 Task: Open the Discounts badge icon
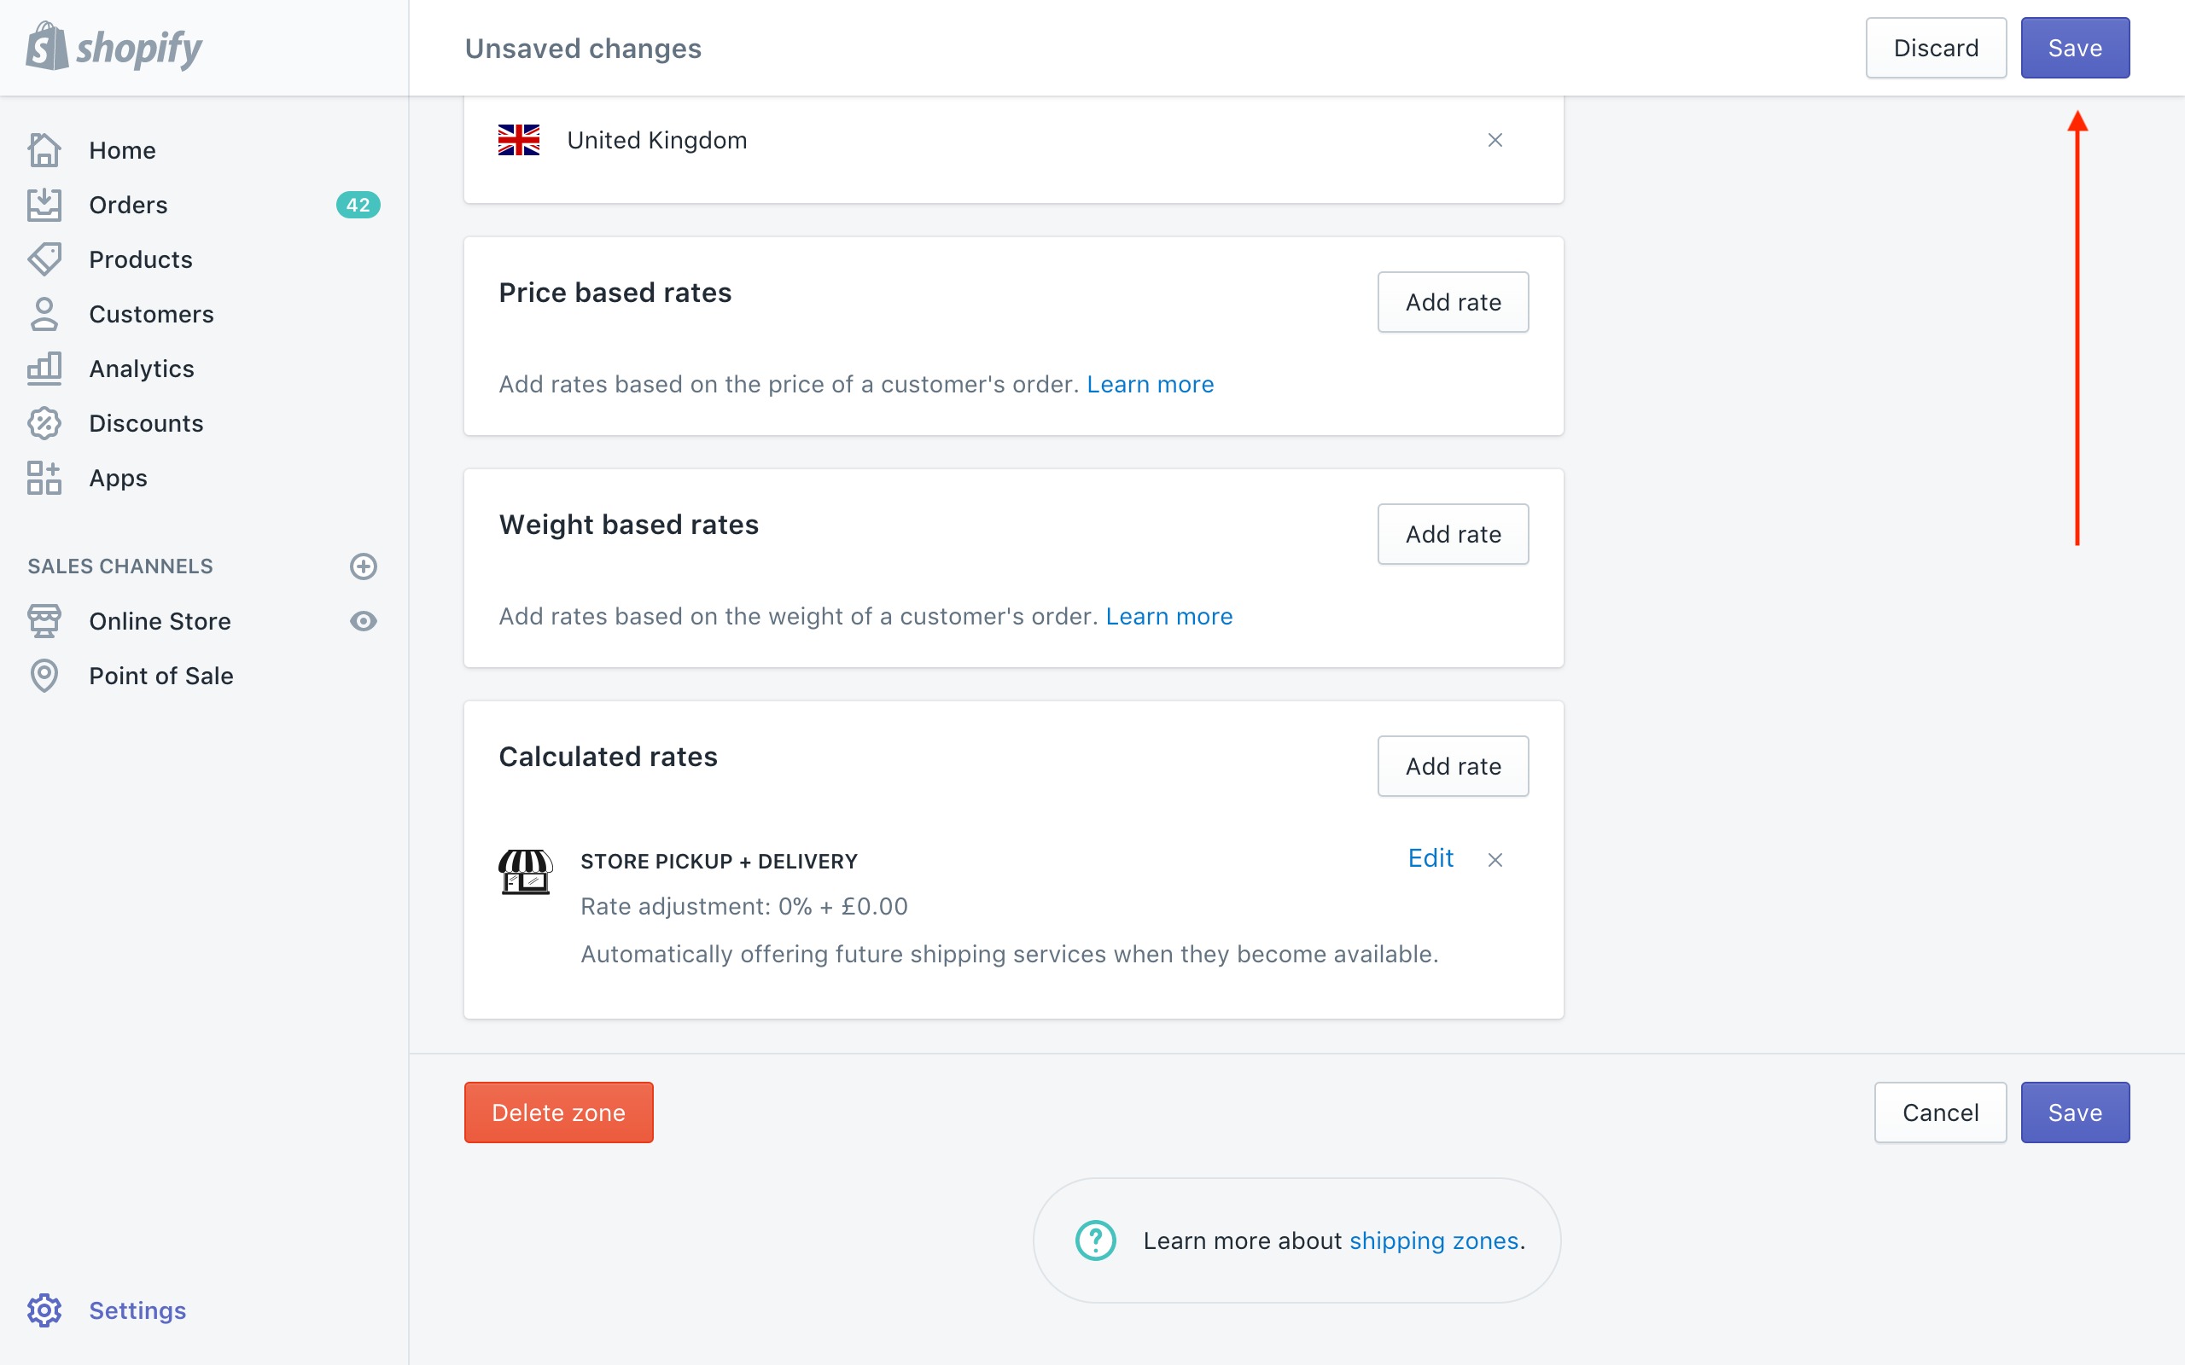point(44,423)
